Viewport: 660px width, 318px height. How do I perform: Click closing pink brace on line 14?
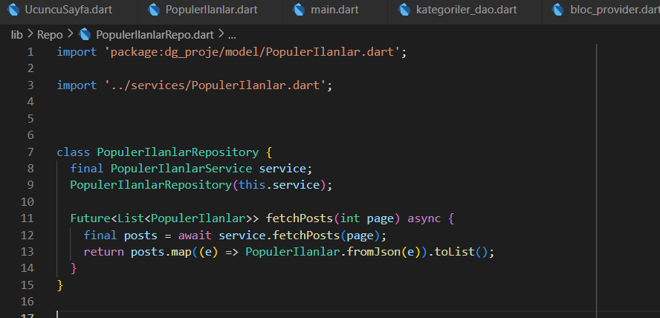click(x=74, y=268)
